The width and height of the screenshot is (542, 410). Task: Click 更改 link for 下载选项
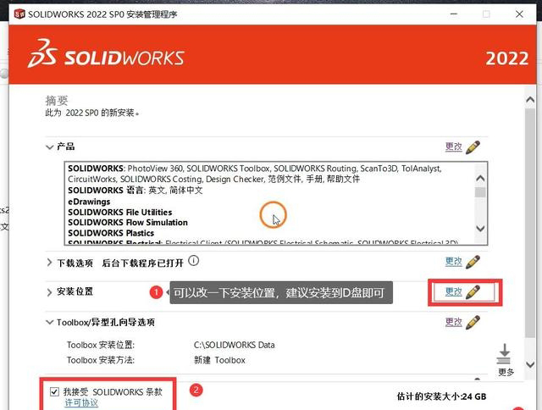[x=453, y=262]
